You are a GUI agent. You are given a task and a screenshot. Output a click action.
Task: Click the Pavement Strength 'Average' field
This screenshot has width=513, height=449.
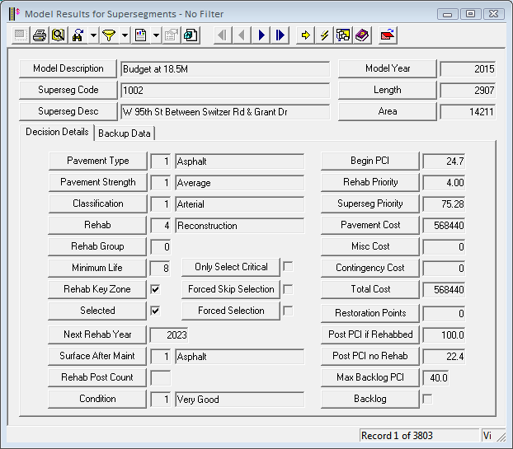coord(239,183)
